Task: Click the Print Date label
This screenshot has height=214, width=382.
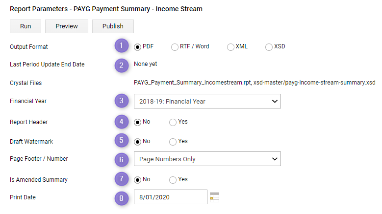Action: [x=23, y=197]
